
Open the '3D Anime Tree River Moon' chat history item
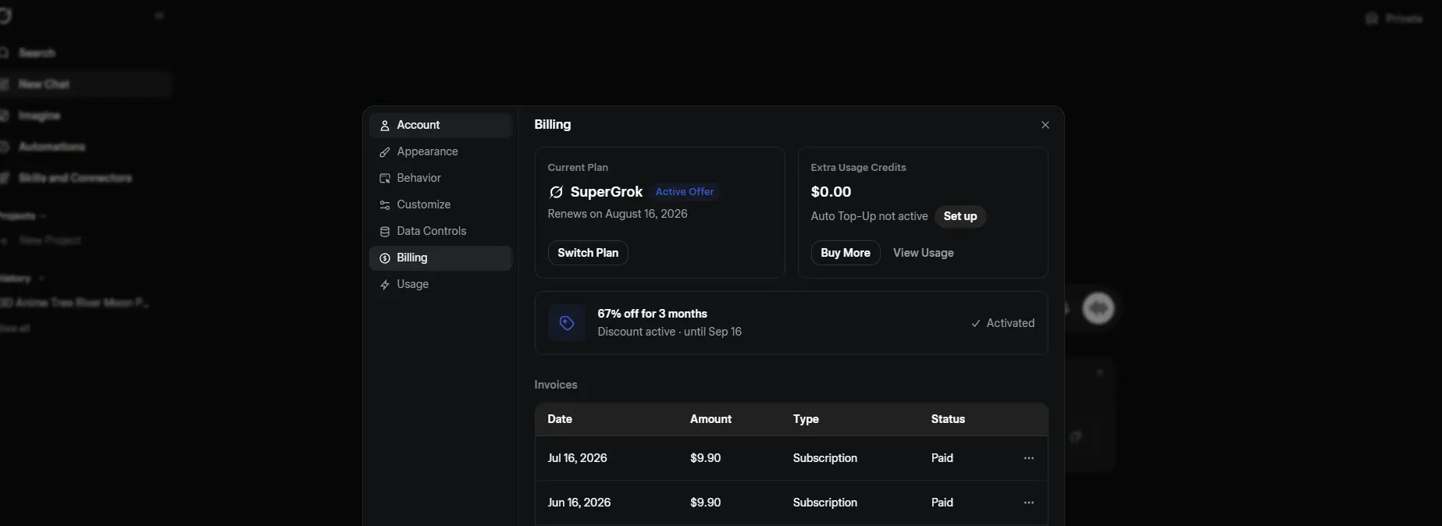pos(75,303)
